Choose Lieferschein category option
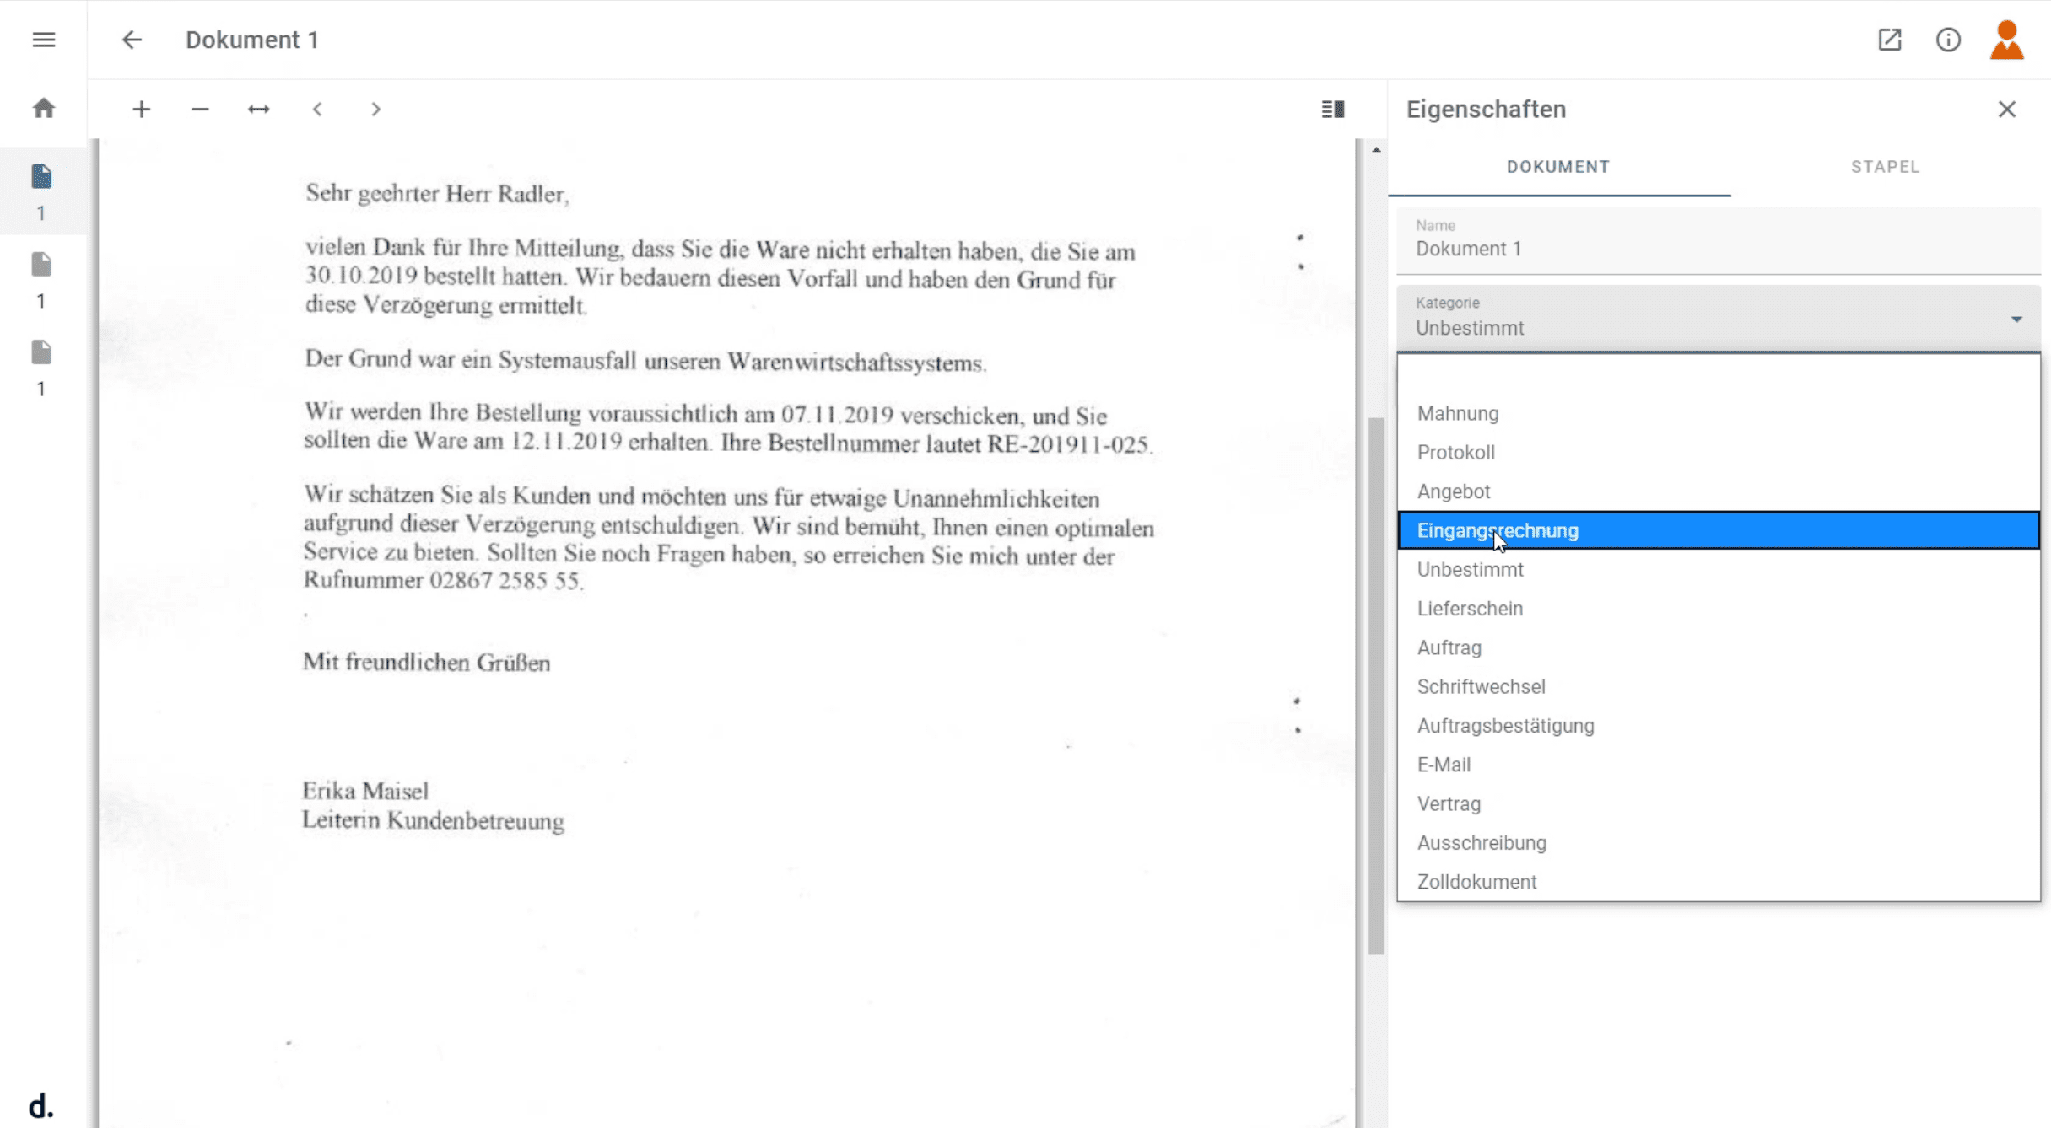This screenshot has width=2051, height=1128. click(x=1719, y=608)
